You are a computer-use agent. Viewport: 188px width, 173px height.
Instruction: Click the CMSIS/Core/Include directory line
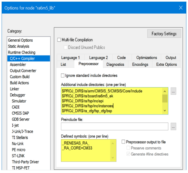pyautogui.click(x=102, y=91)
